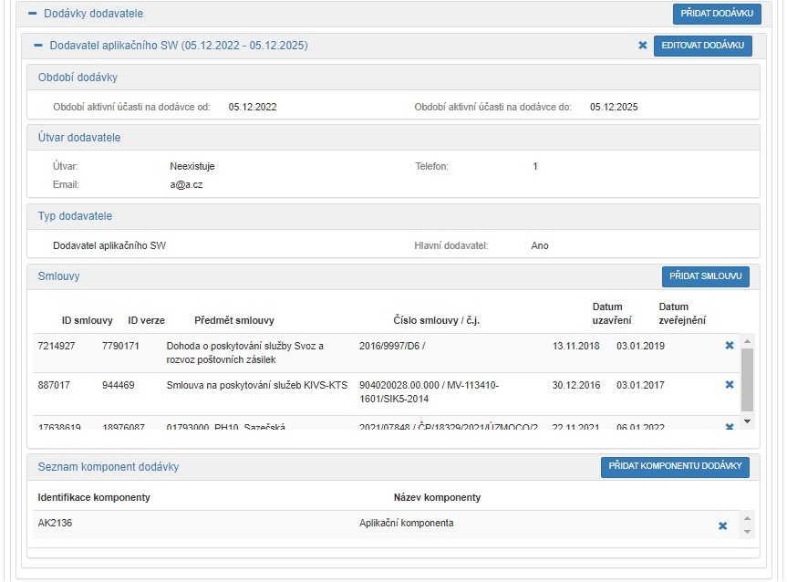The width and height of the screenshot is (787, 582).
Task: Click the contracts table scrollbar thumb
Action: point(747,379)
